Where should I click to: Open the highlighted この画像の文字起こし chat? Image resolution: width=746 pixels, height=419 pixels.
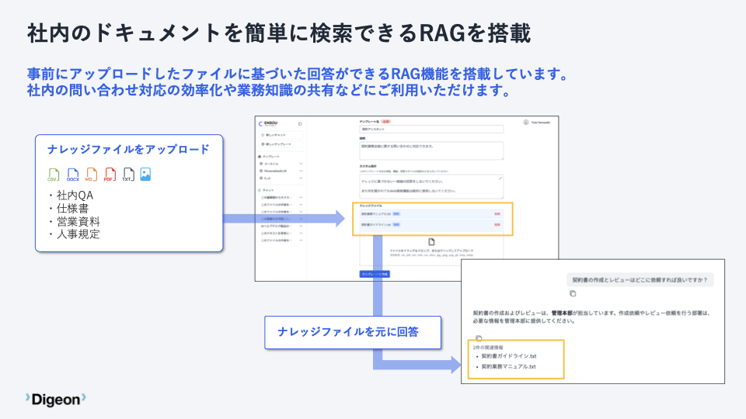[x=276, y=219]
